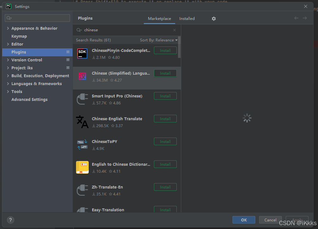Click the search magnifier in plugin search field
Viewport: 318px width, 229px height.
pos(79,30)
